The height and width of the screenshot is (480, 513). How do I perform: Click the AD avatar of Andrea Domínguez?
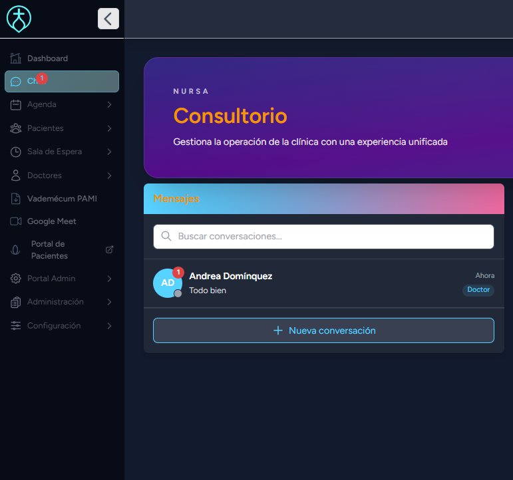point(167,283)
